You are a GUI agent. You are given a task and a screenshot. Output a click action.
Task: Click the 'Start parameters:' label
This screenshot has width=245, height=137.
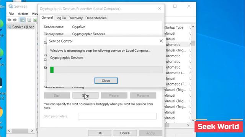pyautogui.click(x=56, y=116)
